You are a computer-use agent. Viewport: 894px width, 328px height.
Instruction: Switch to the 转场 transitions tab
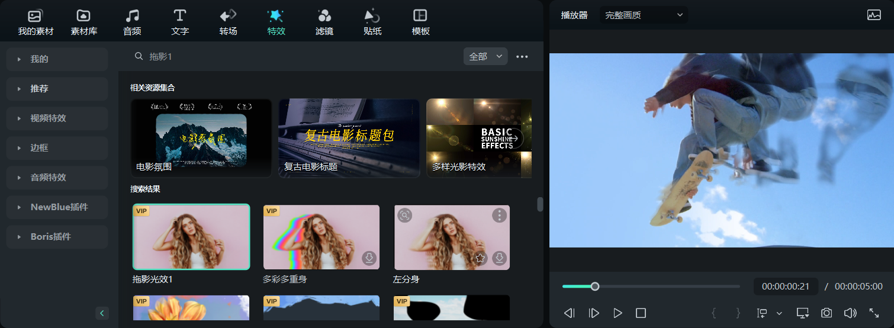point(228,22)
